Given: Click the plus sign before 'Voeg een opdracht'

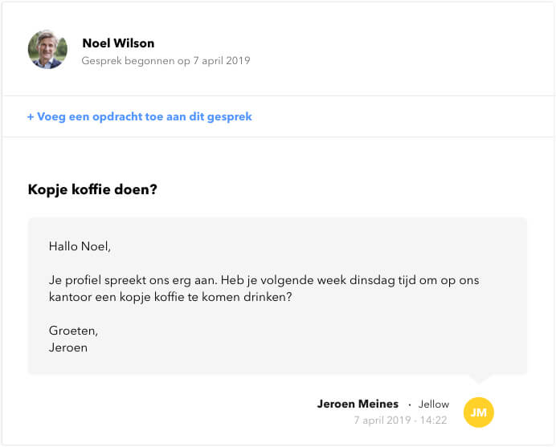Looking at the screenshot, I should point(31,116).
